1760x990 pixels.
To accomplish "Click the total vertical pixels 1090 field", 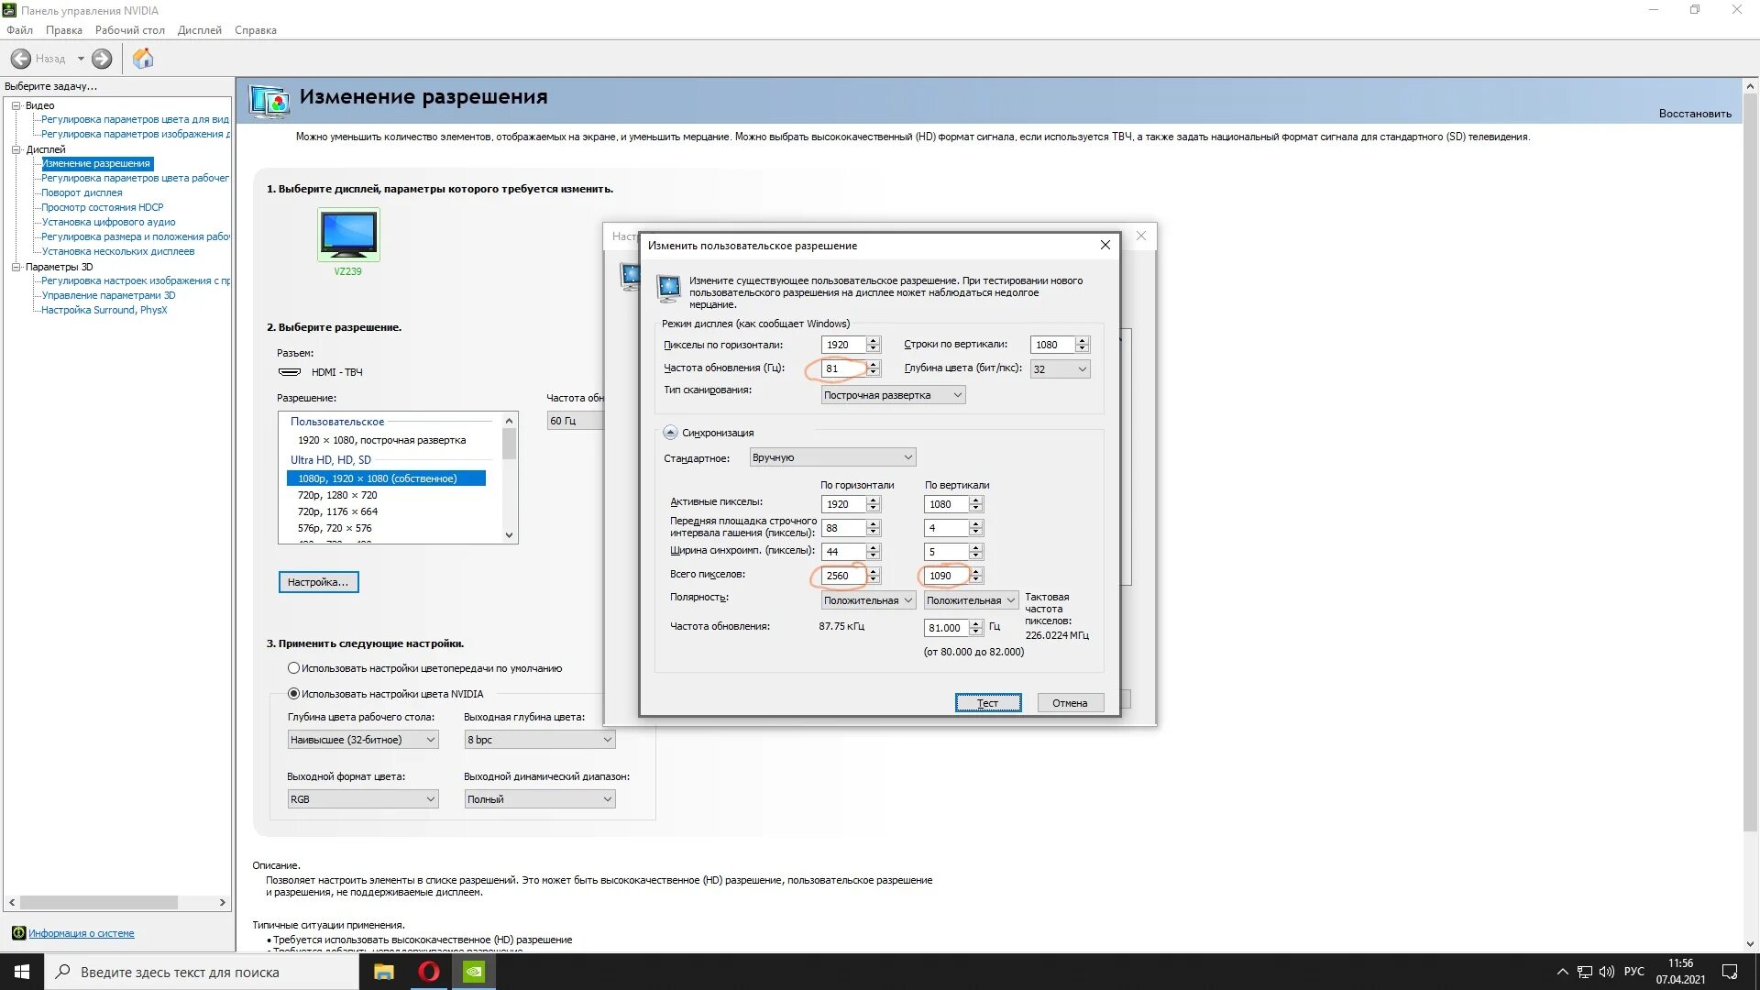I will tap(946, 576).
